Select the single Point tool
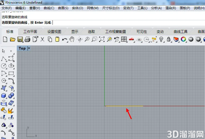This screenshot has height=139, width=205. click(11, 51)
